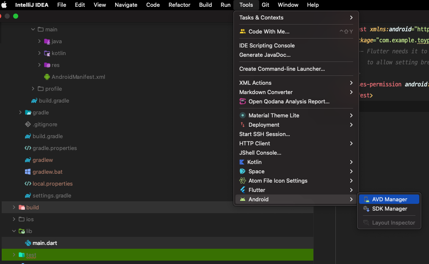Open the Help menu
Screen dimensions: 429x264
click(313, 5)
